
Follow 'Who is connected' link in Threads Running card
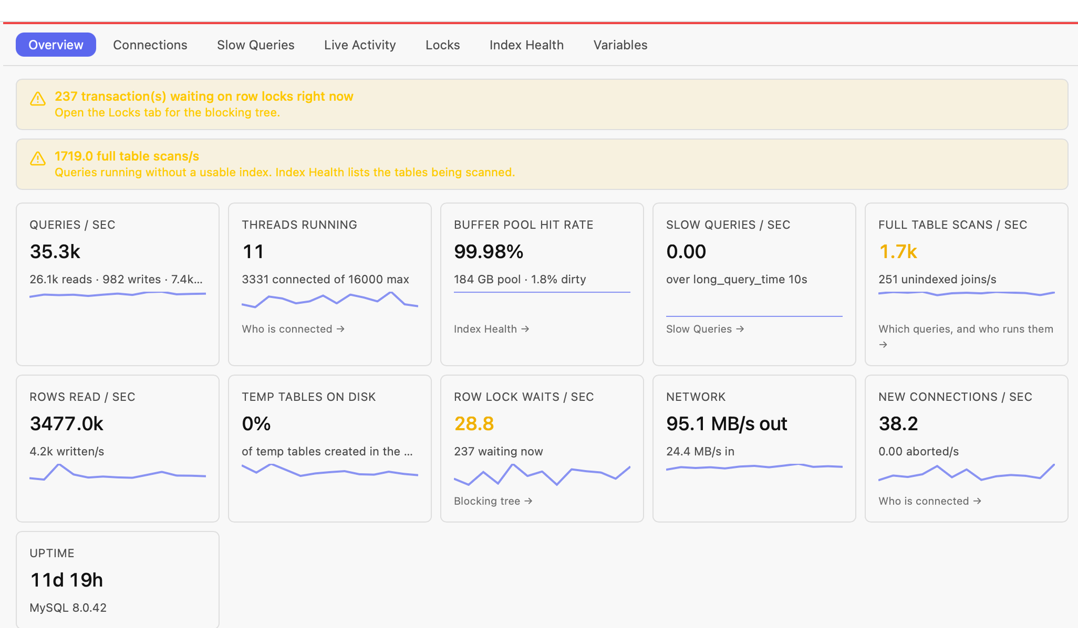(293, 329)
